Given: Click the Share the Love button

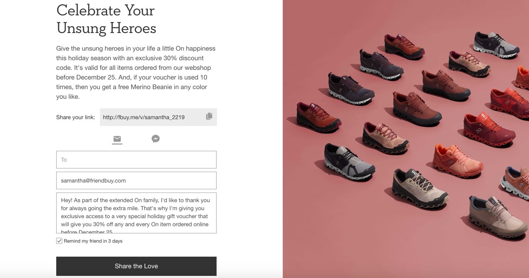Looking at the screenshot, I should point(136,266).
